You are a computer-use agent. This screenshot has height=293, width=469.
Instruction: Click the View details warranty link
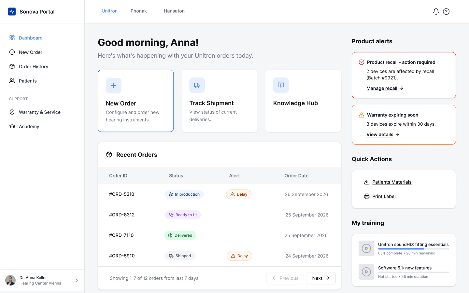tap(383, 134)
